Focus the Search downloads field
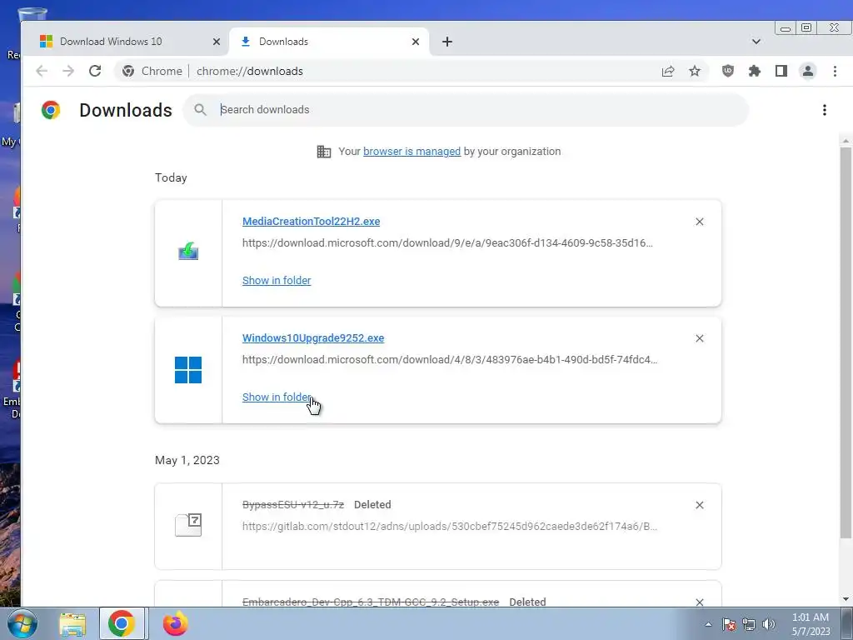The image size is (853, 640). tap(466, 110)
